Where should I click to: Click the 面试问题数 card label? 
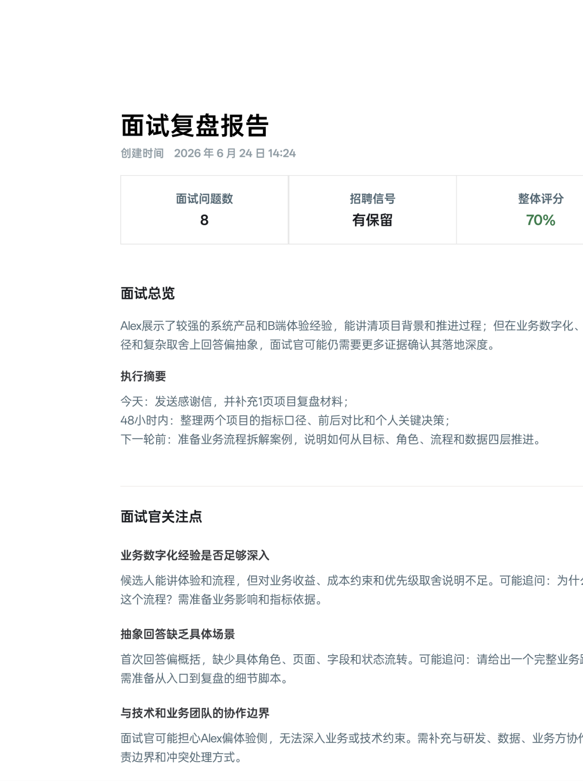click(204, 199)
